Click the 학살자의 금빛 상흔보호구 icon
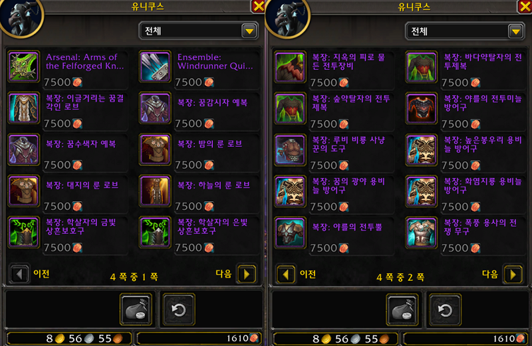Image resolution: width=532 pixels, height=346 pixels. (23, 232)
